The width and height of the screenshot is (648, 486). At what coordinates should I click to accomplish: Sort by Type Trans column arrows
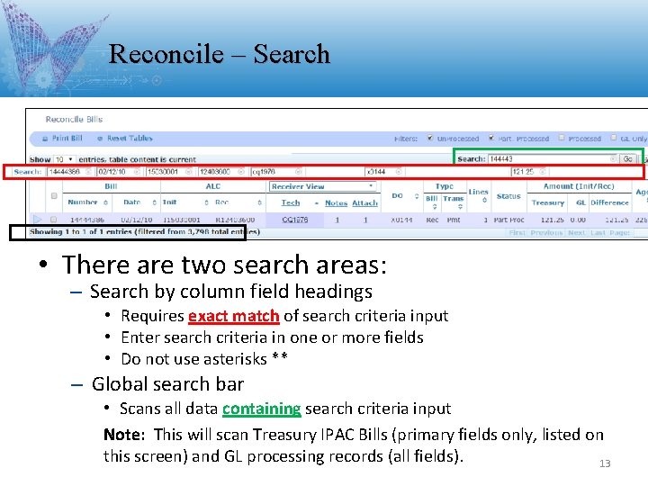460,207
